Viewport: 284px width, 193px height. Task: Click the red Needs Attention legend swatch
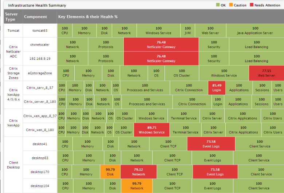coord(252,5)
